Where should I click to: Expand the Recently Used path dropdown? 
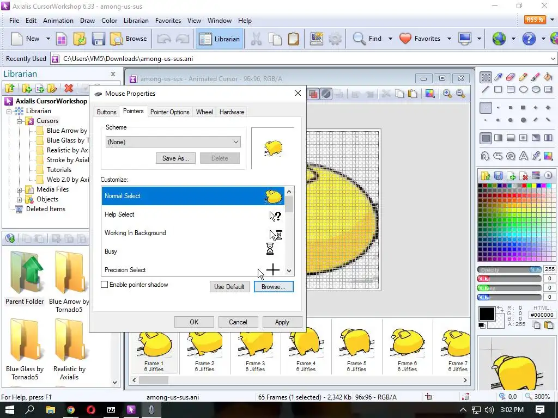pos(553,59)
